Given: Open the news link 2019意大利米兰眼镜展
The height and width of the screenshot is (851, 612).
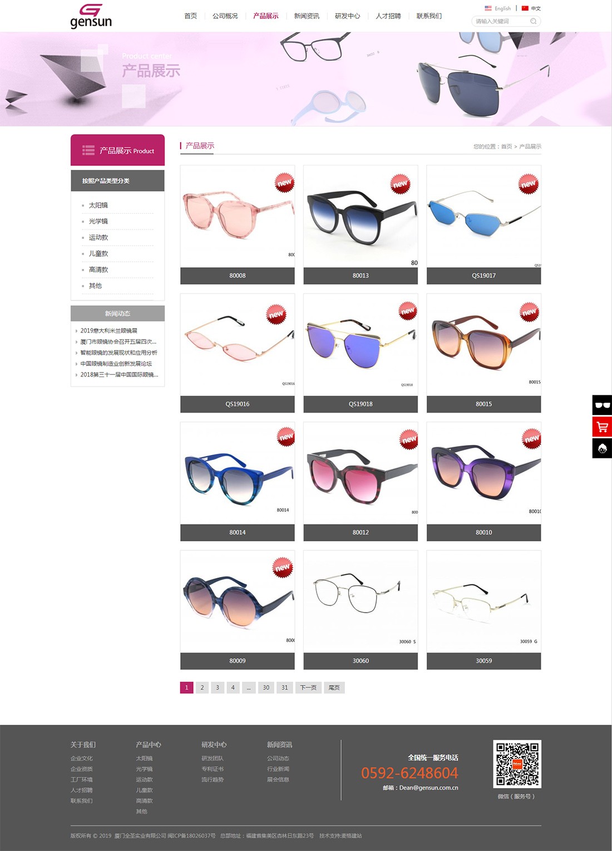Looking at the screenshot, I should (x=109, y=331).
